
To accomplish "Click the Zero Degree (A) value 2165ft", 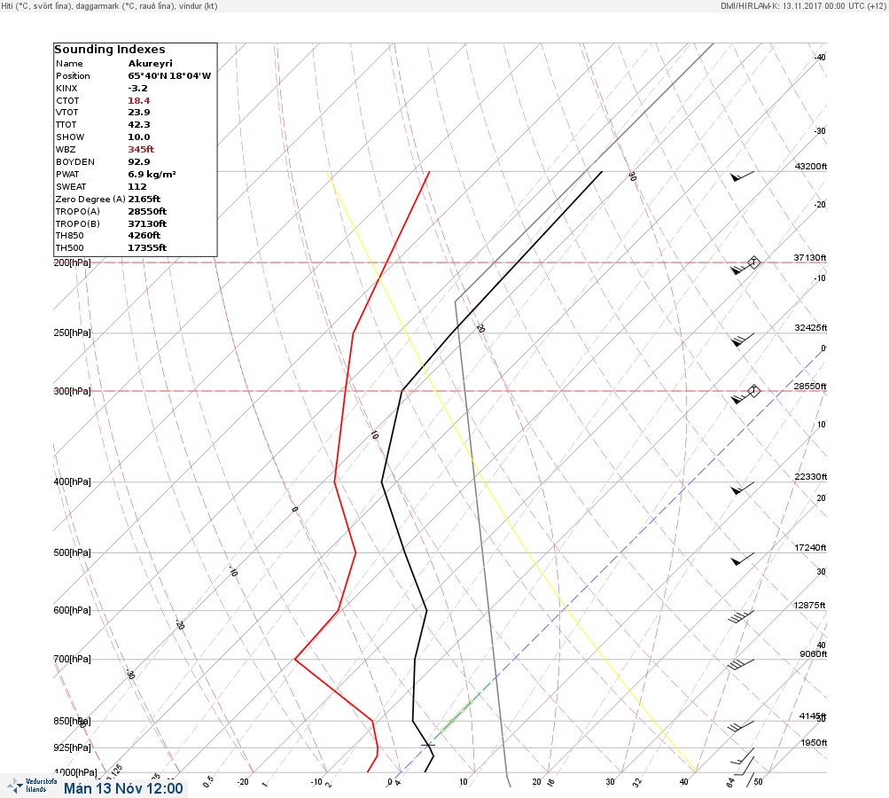I will (144, 199).
